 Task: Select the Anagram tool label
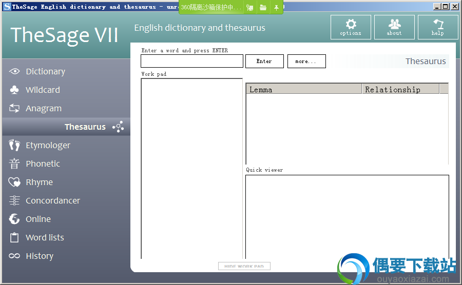coord(44,109)
